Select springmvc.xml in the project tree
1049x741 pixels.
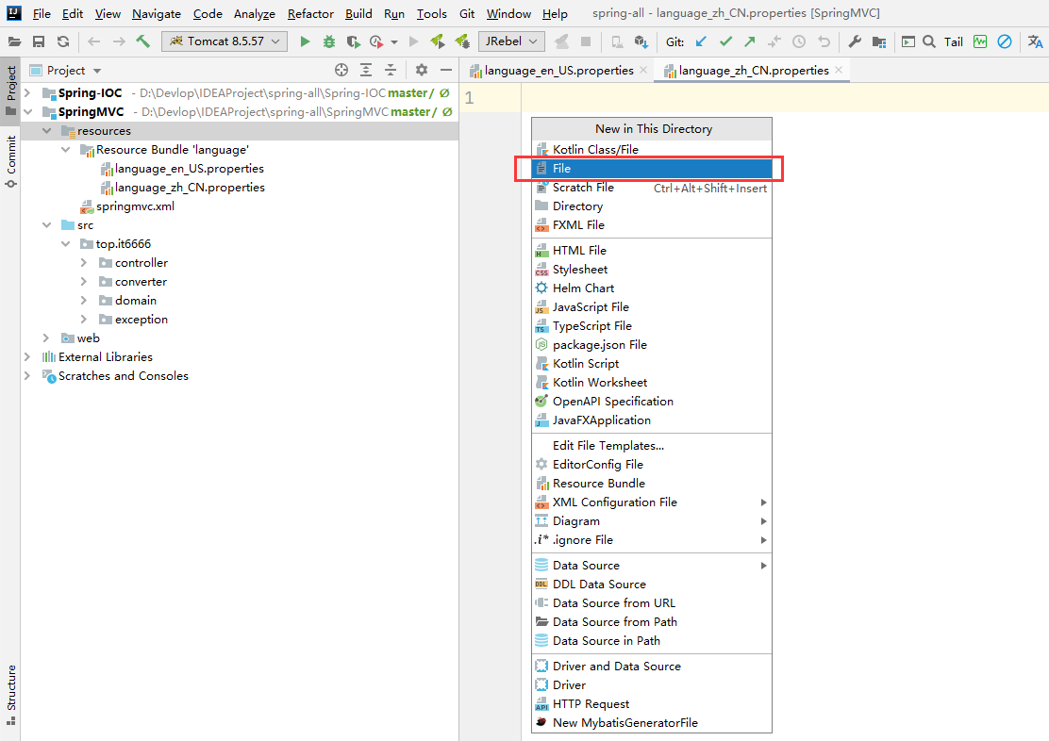coord(135,206)
